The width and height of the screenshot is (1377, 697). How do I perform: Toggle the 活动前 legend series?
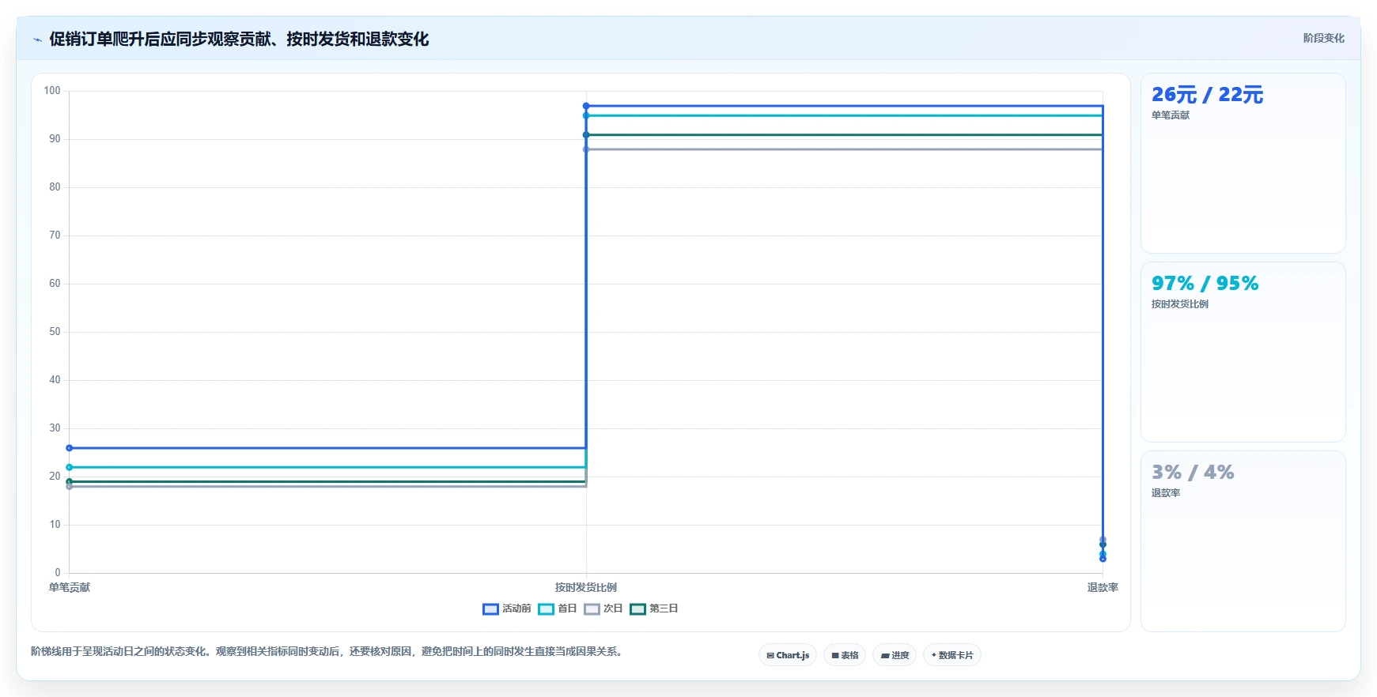[507, 608]
